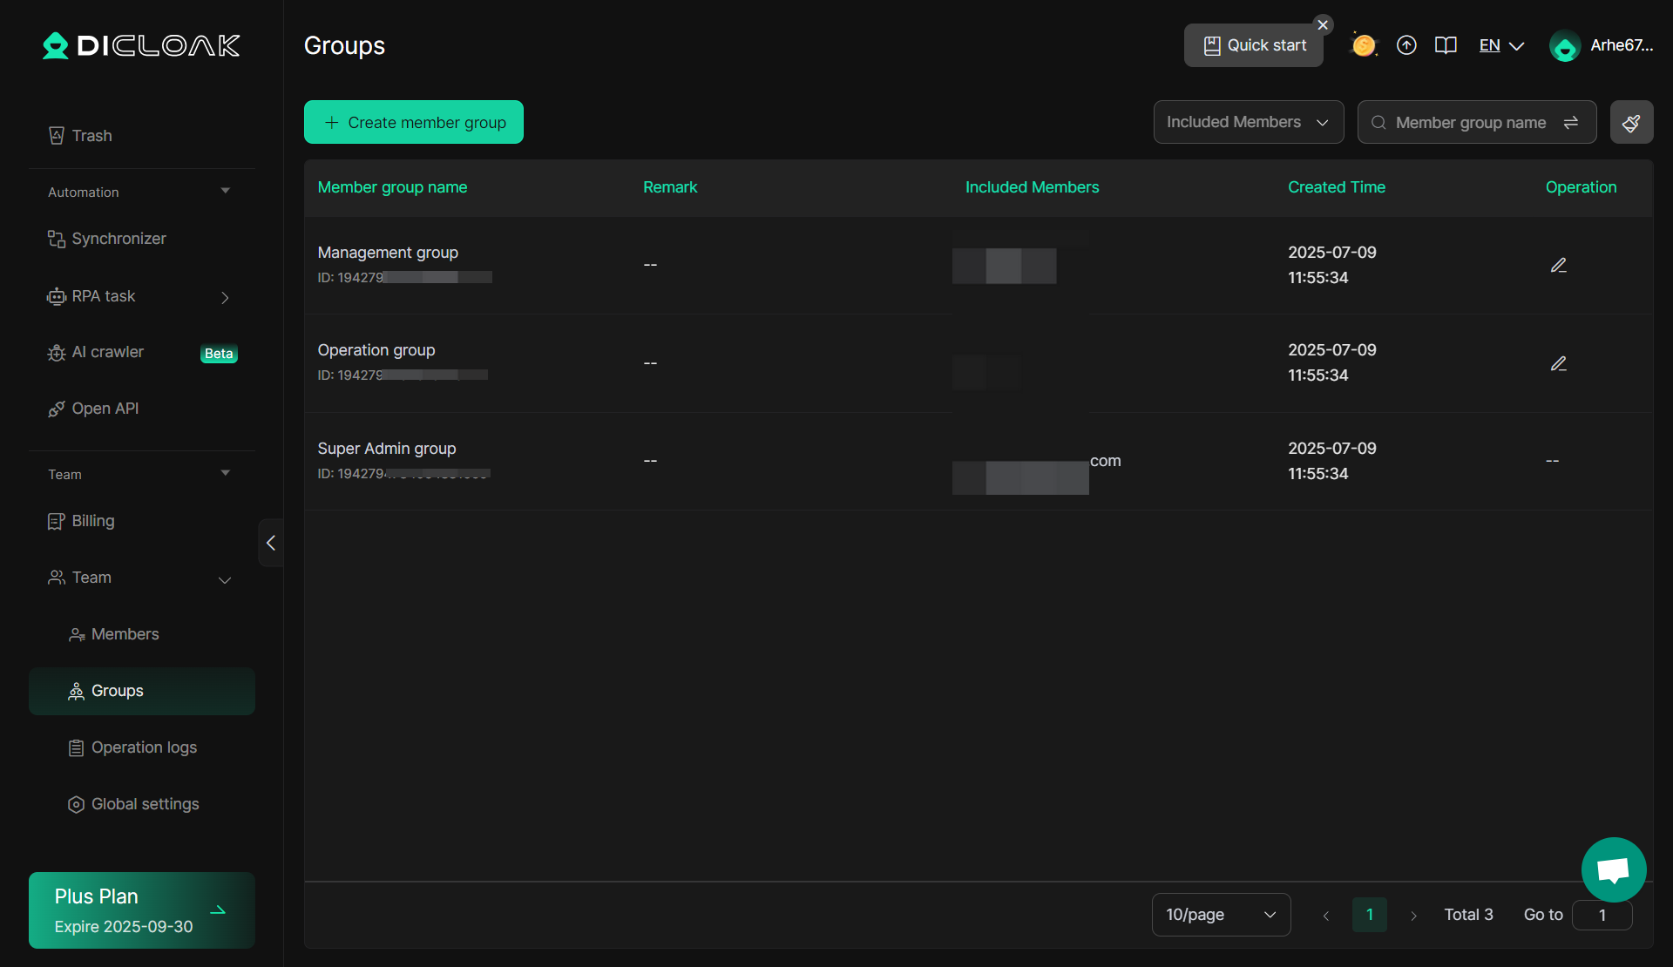Click the edit pencil for Operation group
Viewport: 1673px width, 967px height.
[x=1558, y=364]
